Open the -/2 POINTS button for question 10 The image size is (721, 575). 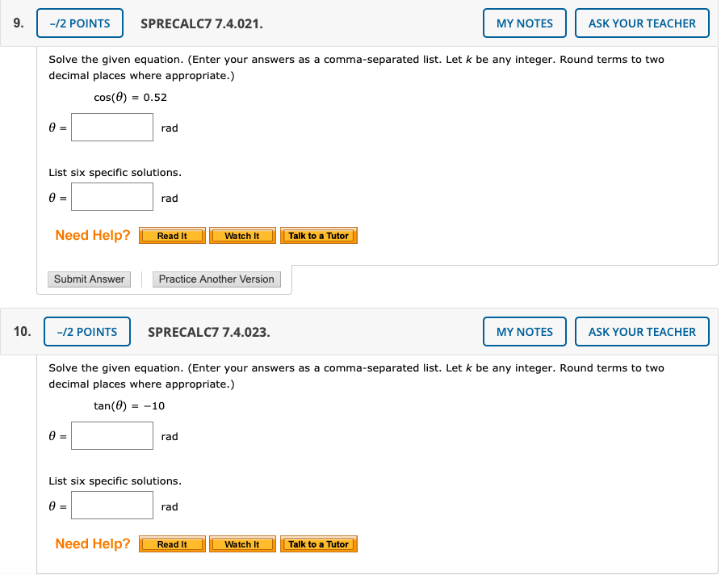tap(87, 332)
